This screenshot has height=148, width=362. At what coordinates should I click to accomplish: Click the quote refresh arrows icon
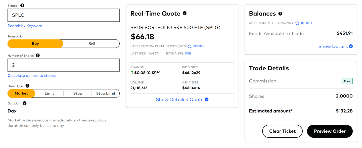(190, 46)
